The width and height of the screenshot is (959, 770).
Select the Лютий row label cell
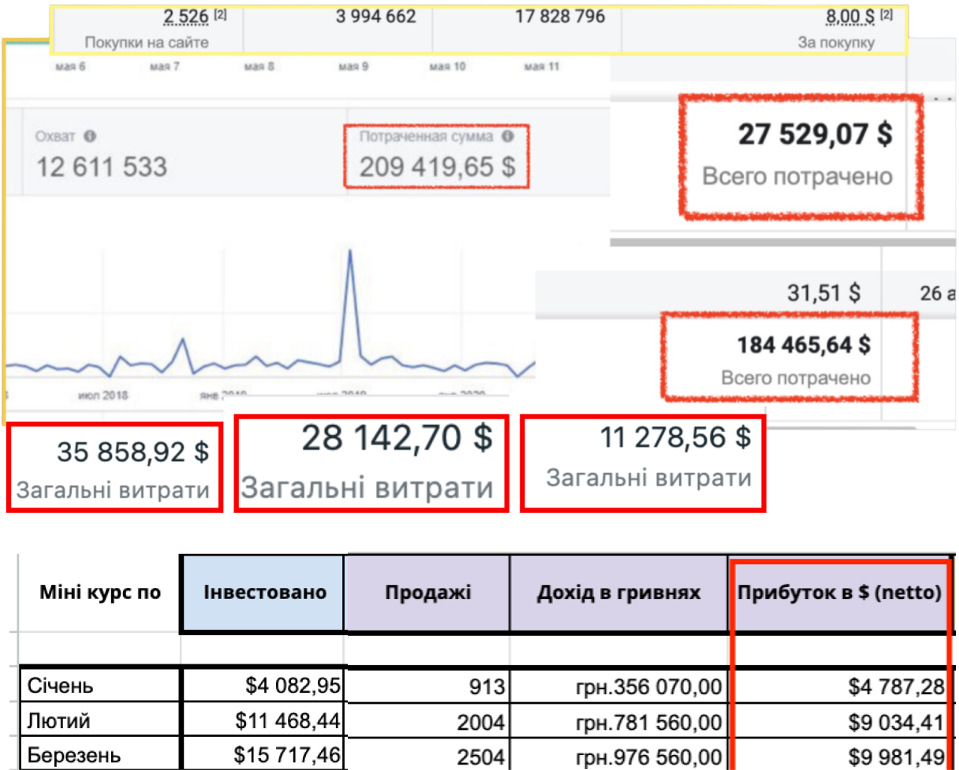coord(99,721)
